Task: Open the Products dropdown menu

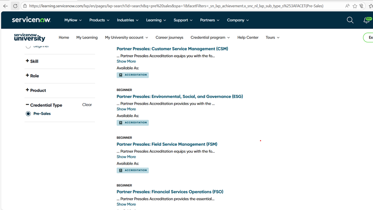Action: click(99, 20)
